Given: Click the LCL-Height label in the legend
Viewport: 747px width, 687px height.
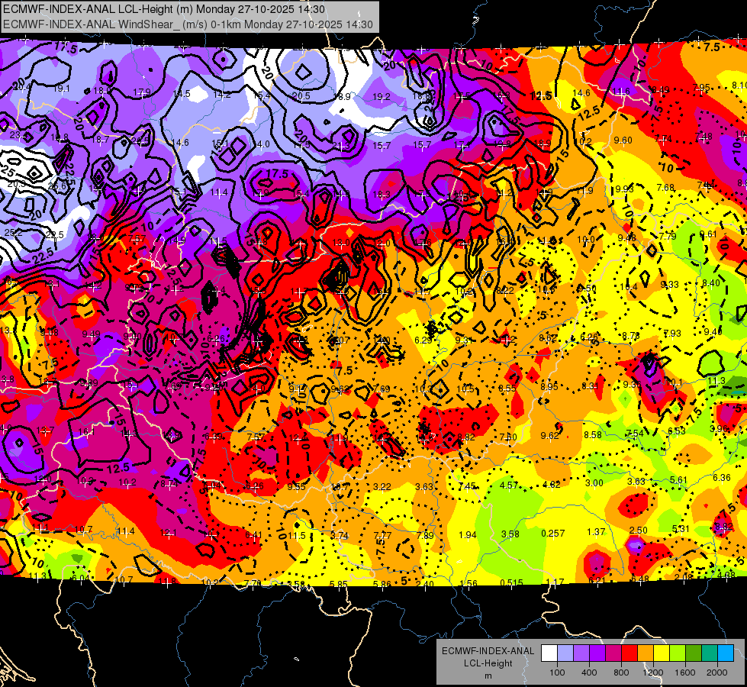Looking at the screenshot, I should (488, 663).
